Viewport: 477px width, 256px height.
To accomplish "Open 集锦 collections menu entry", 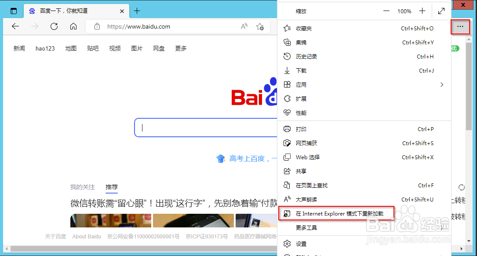I will point(364,42).
